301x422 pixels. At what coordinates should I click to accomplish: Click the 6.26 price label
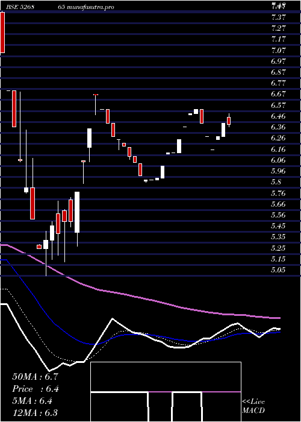point(278,138)
